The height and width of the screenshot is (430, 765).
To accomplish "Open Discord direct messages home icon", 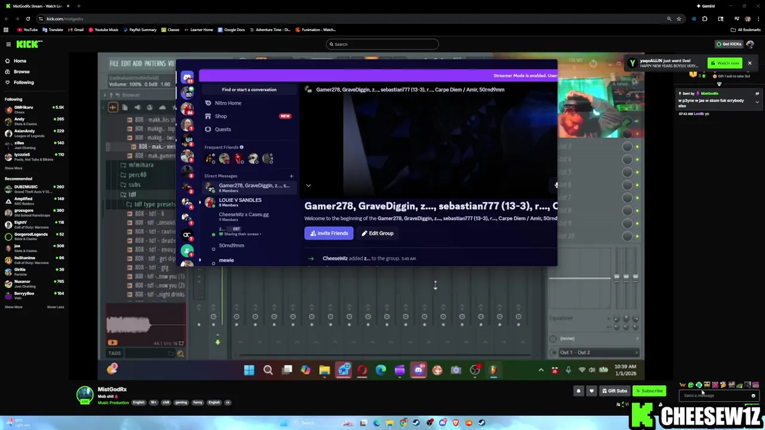I will (187, 78).
